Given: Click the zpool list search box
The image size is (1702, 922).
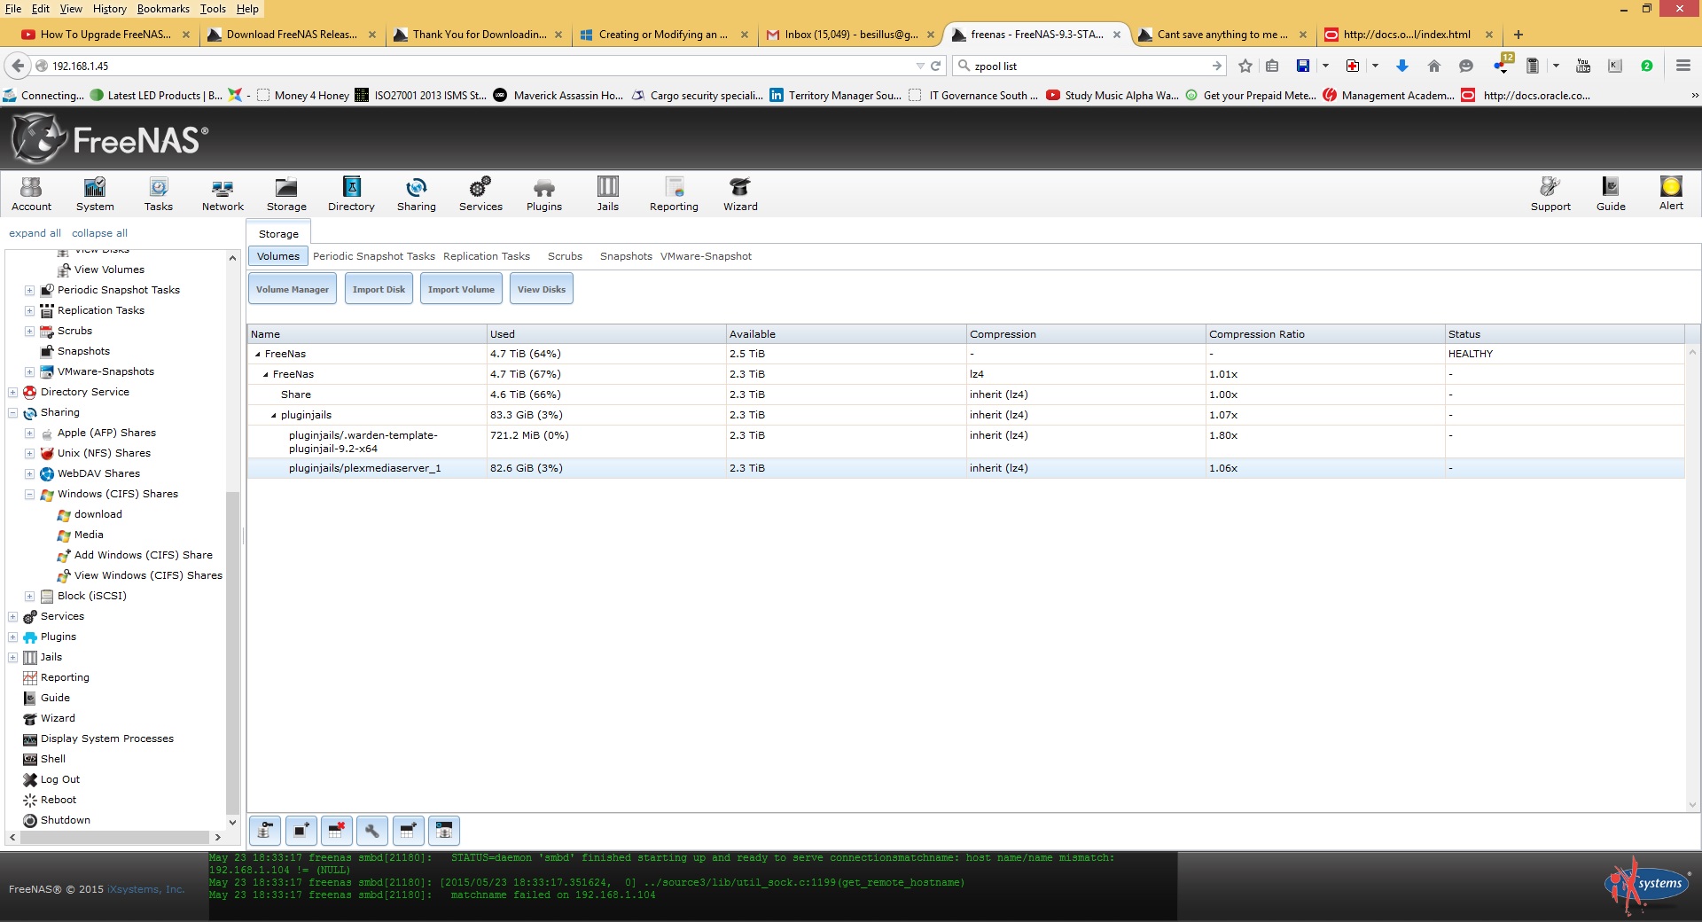Looking at the screenshot, I should [1090, 66].
